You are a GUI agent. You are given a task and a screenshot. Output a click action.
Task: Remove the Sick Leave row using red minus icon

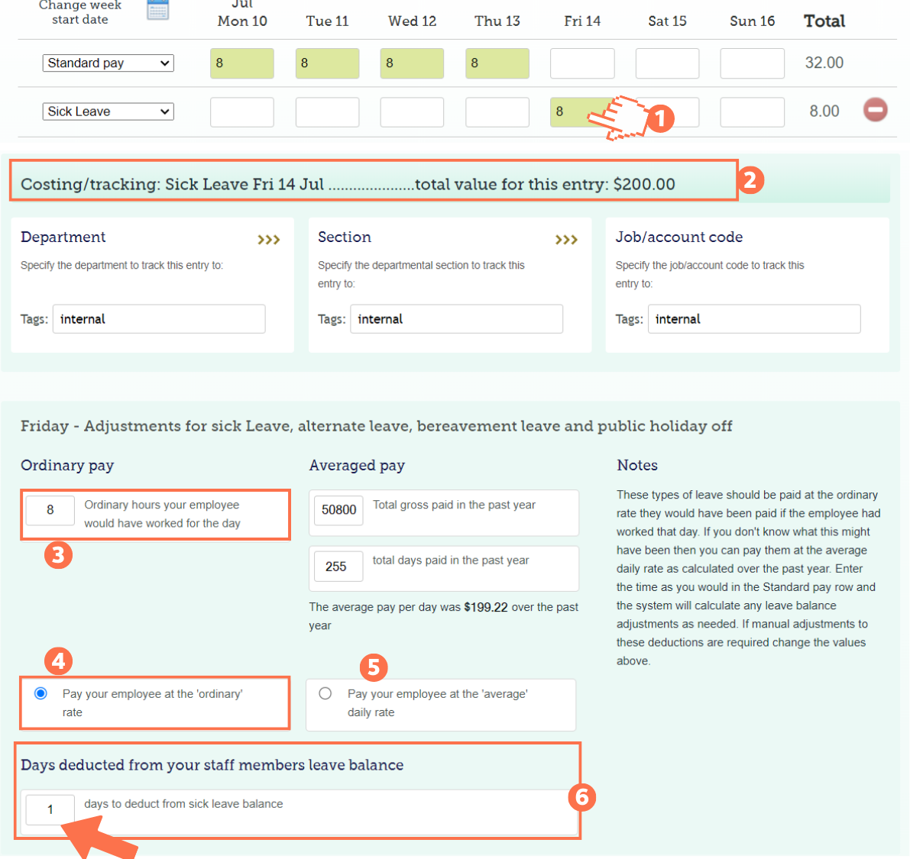pyautogui.click(x=876, y=110)
